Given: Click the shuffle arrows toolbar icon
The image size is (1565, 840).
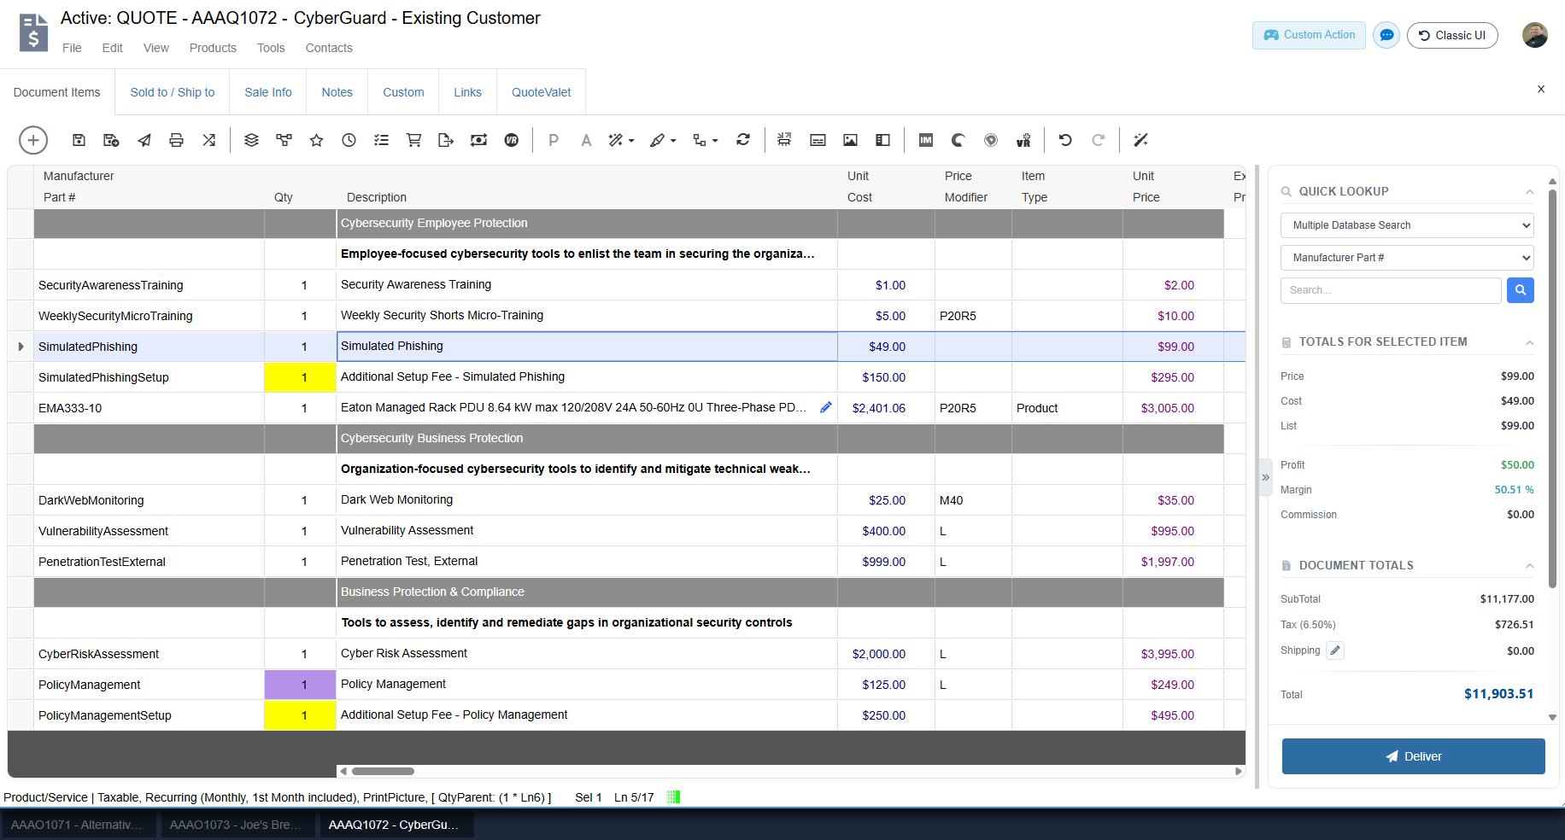Looking at the screenshot, I should (x=209, y=140).
